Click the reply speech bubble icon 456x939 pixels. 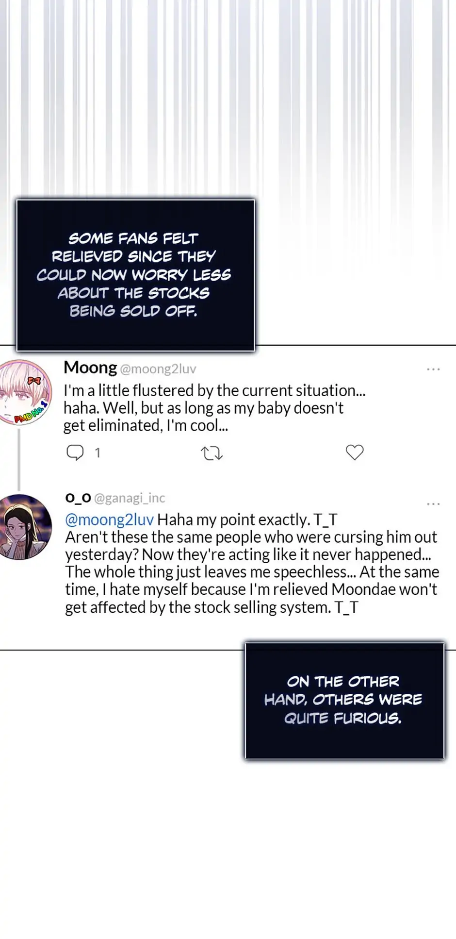coord(75,453)
